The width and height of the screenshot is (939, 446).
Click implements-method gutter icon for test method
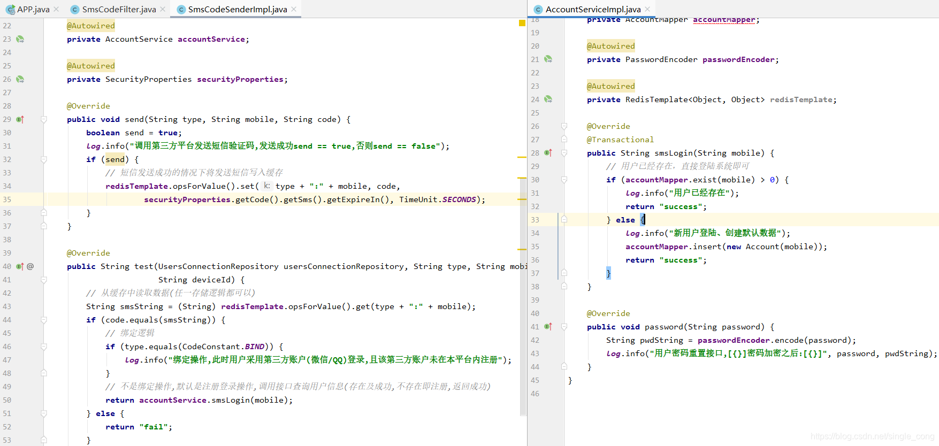20,266
